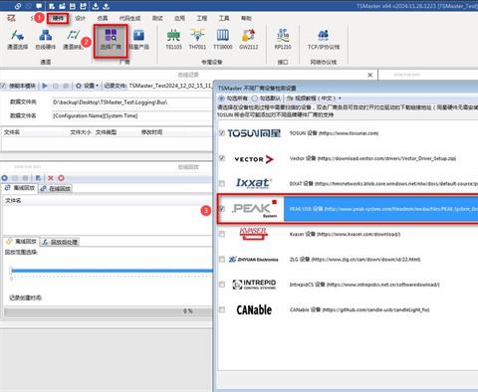
Task: Open the 测试 test ribbon tab
Action: coord(157,18)
